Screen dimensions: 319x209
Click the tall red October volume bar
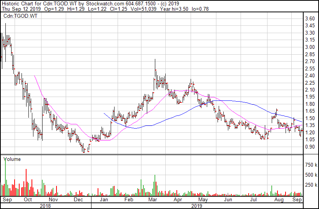pyautogui.click(x=26, y=182)
